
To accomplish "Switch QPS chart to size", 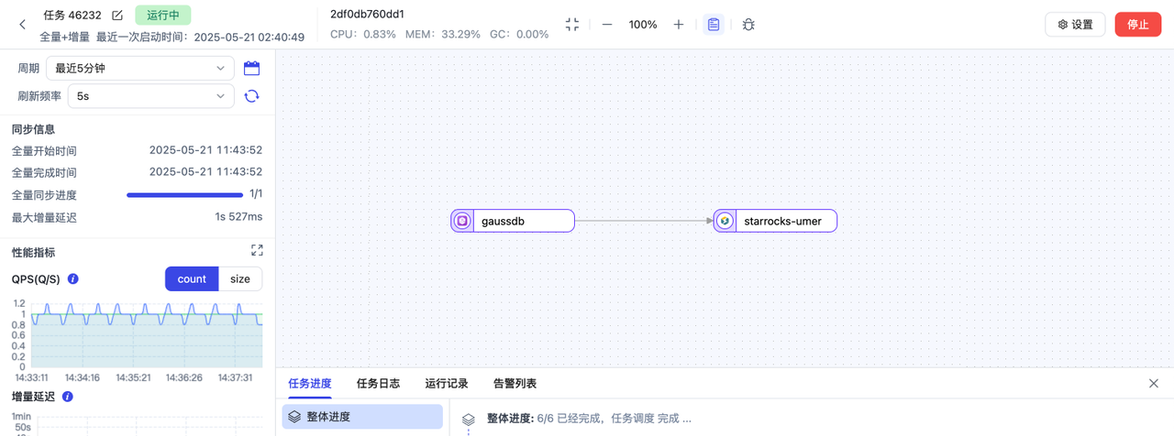I will 239,278.
